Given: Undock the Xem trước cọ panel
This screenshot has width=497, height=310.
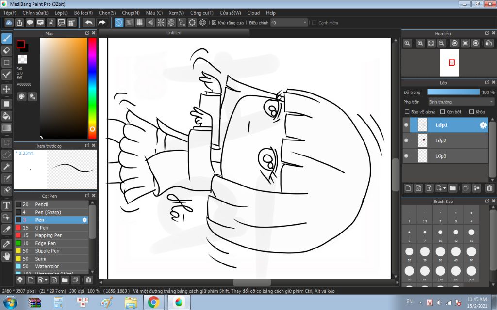Looking at the screenshot, I should coord(87,145).
